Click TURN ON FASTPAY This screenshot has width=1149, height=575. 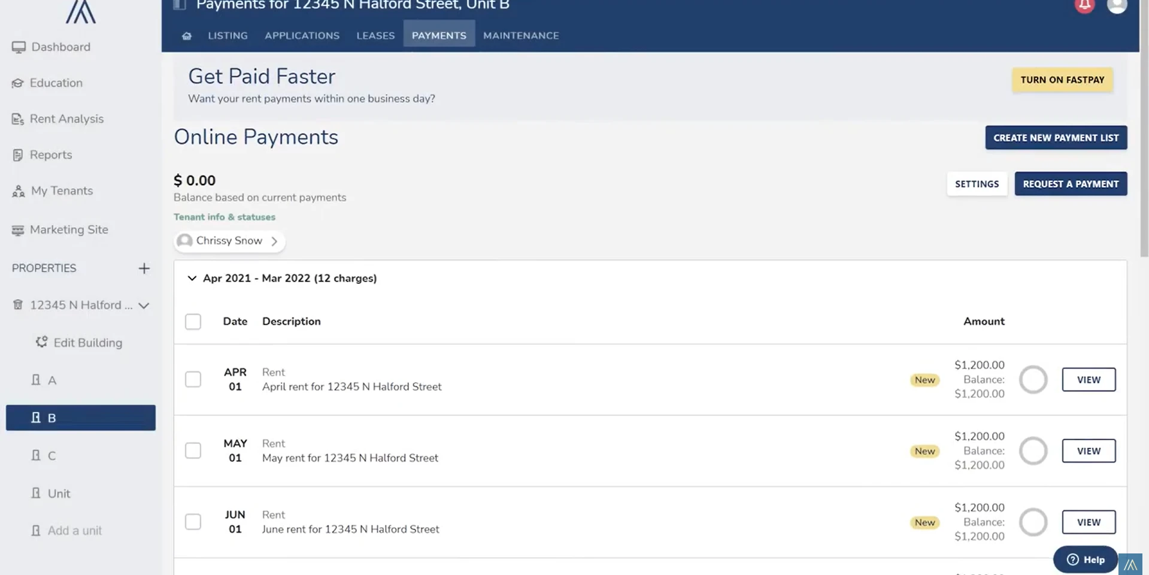[x=1062, y=80]
